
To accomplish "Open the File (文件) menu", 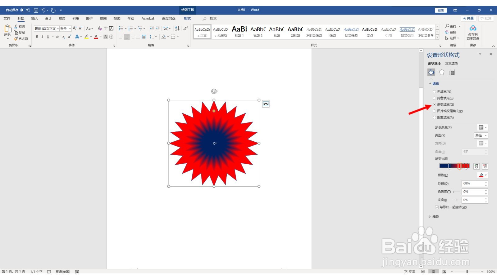I will 7,19.
